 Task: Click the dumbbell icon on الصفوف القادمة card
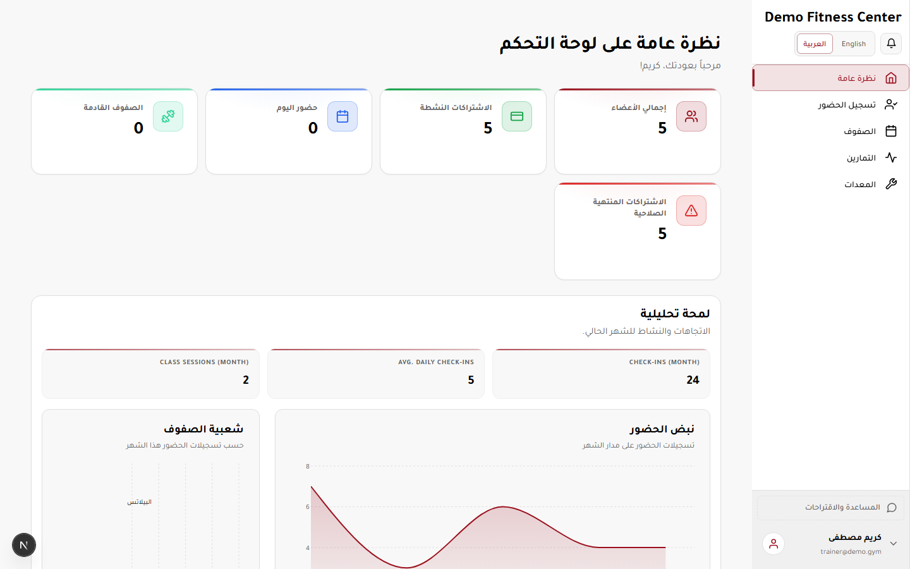pyautogui.click(x=168, y=116)
